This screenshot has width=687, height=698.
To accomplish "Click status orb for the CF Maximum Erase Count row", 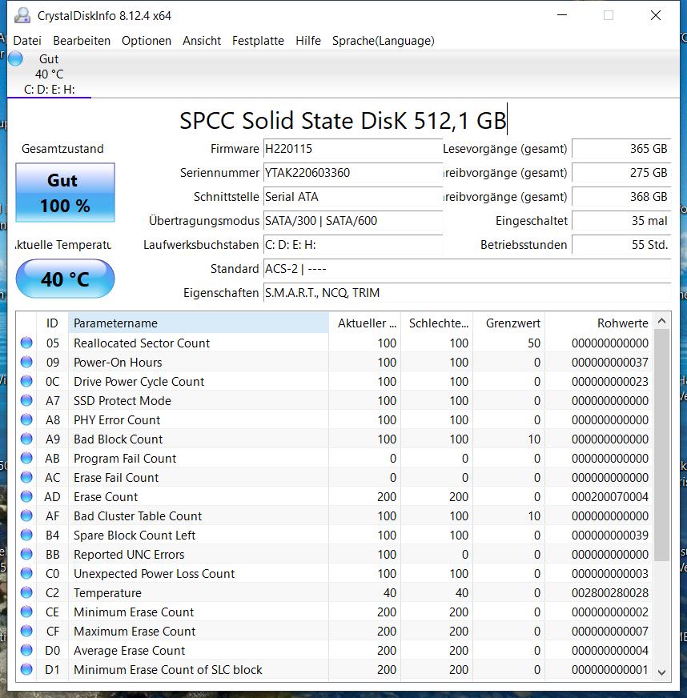I will pyautogui.click(x=26, y=631).
